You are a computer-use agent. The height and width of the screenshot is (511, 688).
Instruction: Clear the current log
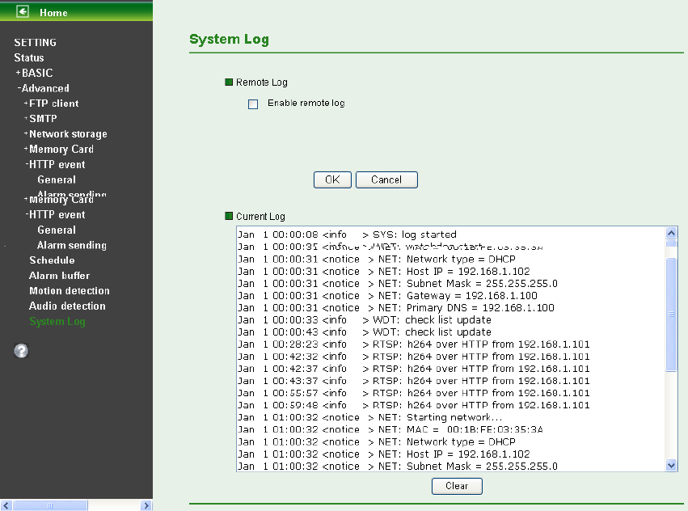(x=457, y=486)
